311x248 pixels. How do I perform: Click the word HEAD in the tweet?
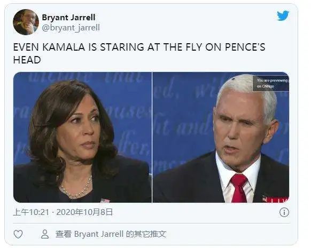[27, 60]
